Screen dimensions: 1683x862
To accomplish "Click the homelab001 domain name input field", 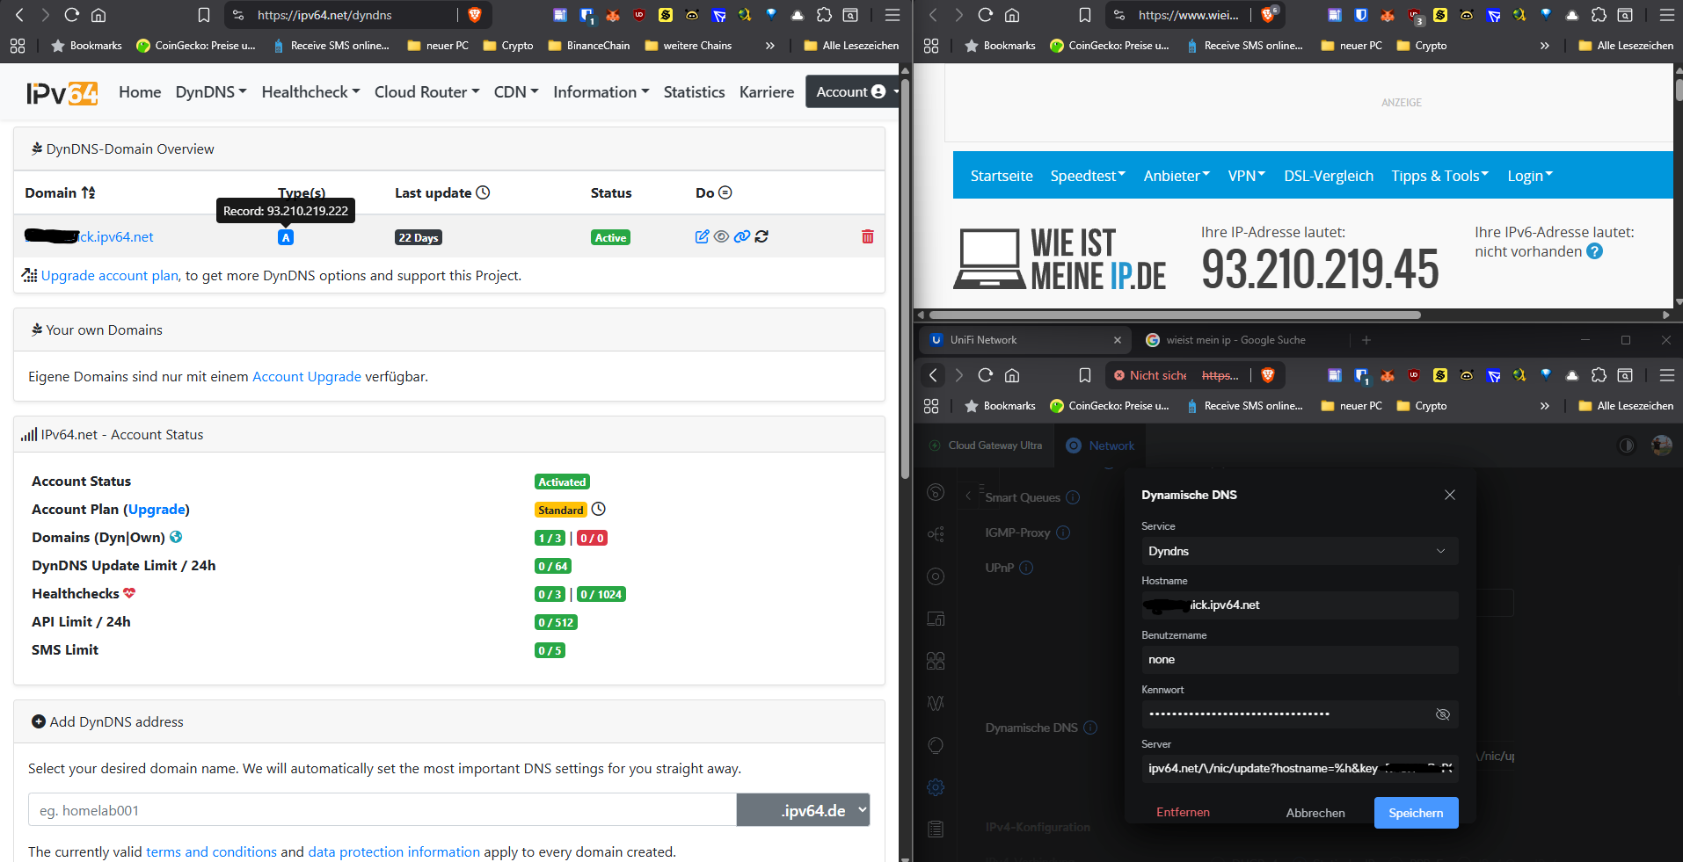I will [x=382, y=810].
